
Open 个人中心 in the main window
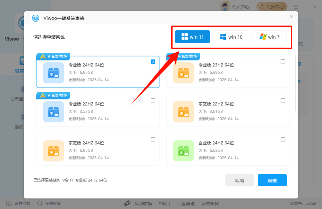tap(241, 7)
